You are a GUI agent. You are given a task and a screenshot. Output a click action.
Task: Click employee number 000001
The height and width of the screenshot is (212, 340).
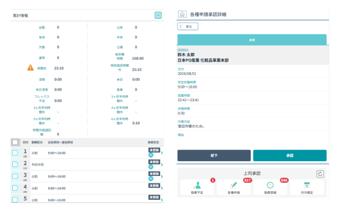click(183, 50)
